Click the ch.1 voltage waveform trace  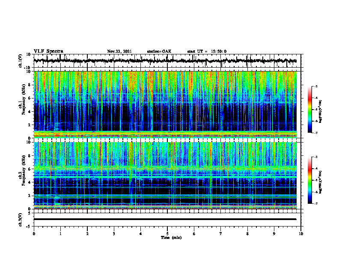coord(165,61)
